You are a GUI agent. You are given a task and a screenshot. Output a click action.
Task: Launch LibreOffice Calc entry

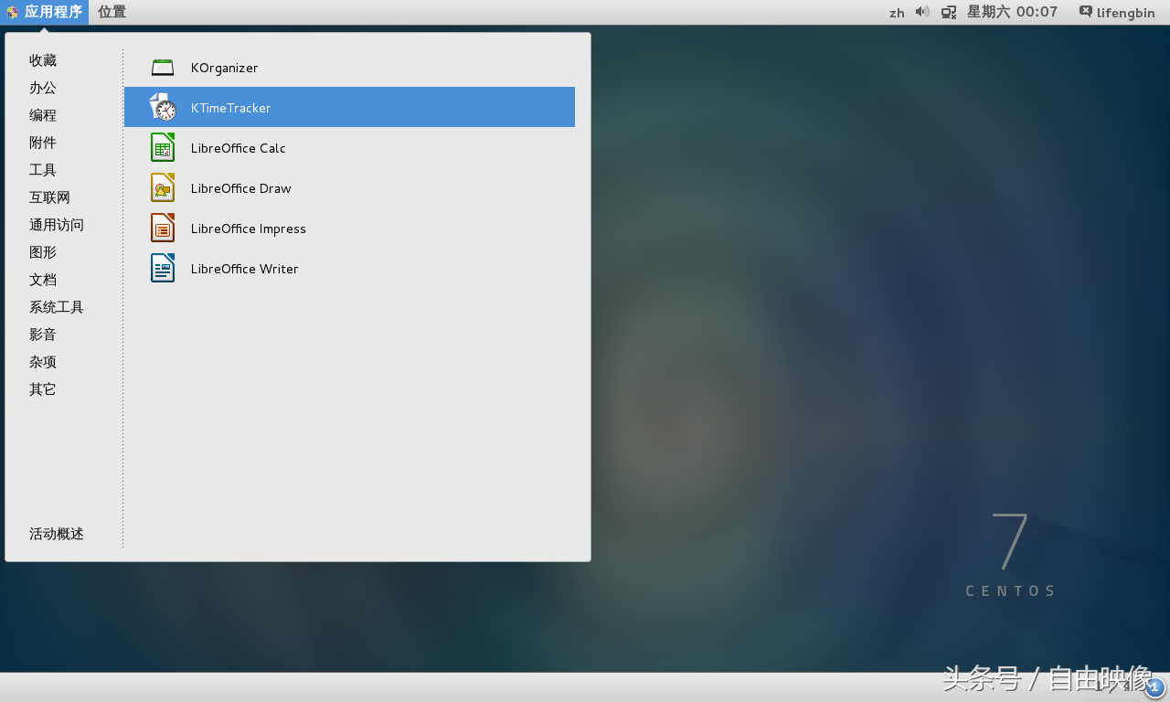pos(349,147)
